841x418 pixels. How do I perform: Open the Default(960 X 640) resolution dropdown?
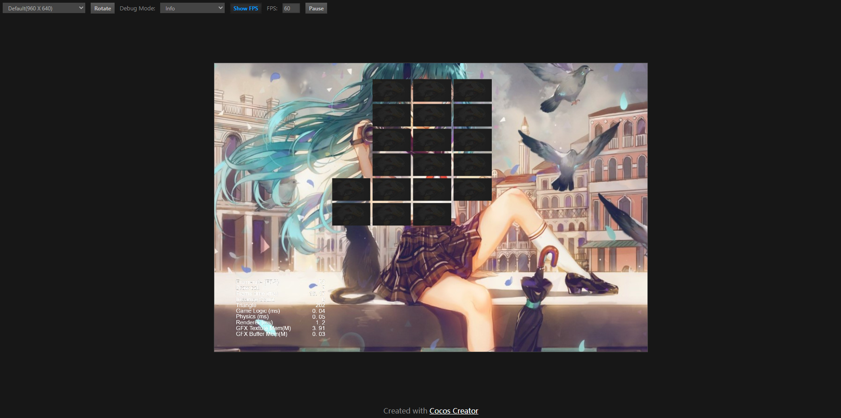44,8
